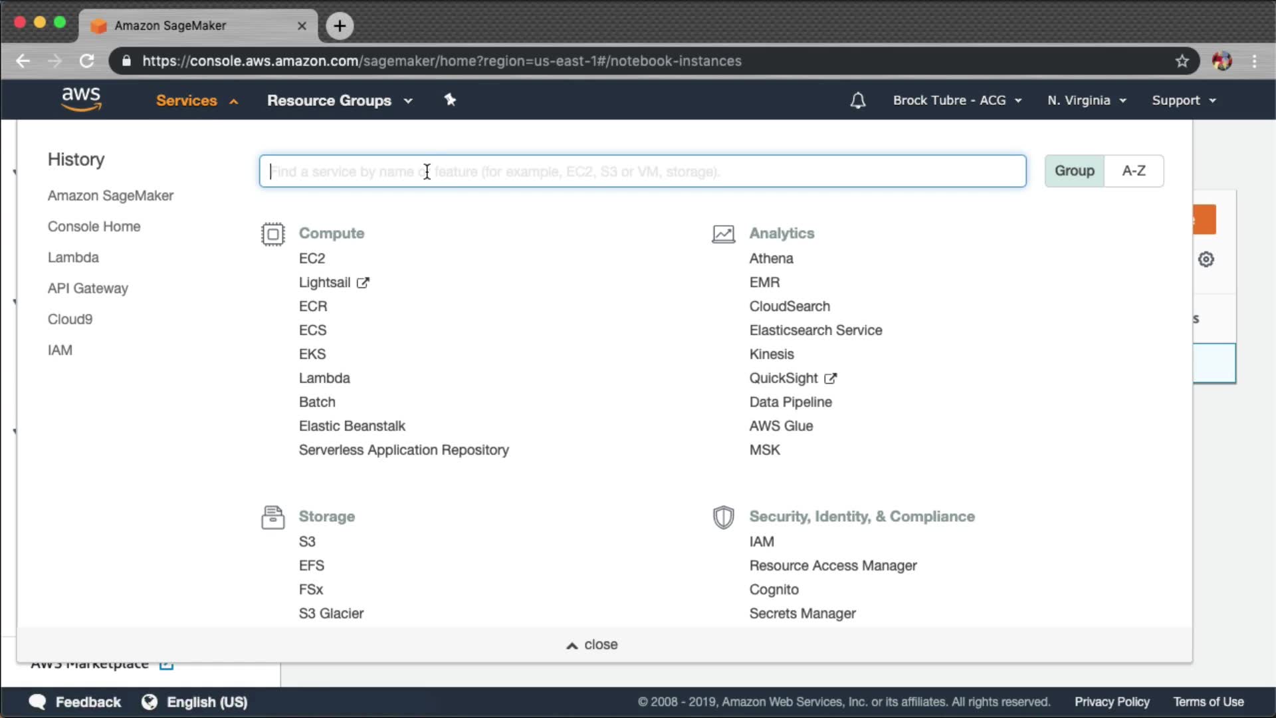Open the notifications bell icon
Screen dimensions: 1276x718
(x=858, y=100)
